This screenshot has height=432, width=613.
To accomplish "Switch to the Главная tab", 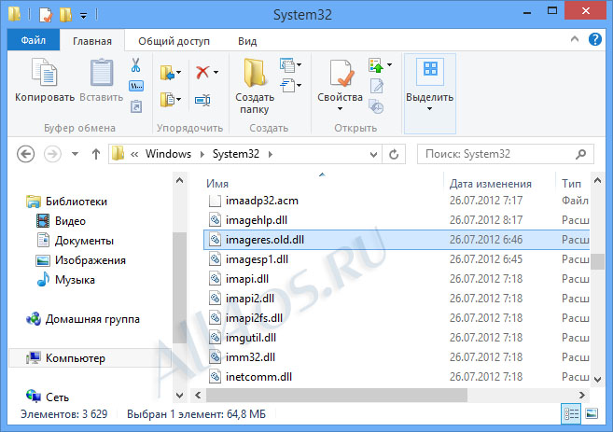I will (92, 41).
